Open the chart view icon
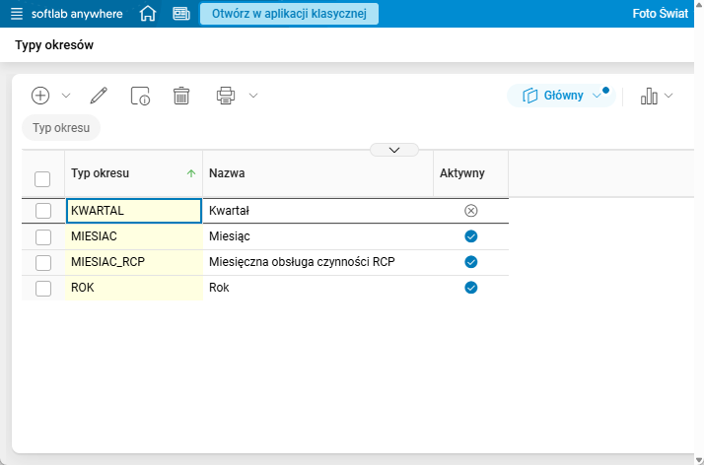The width and height of the screenshot is (704, 465). click(x=649, y=96)
